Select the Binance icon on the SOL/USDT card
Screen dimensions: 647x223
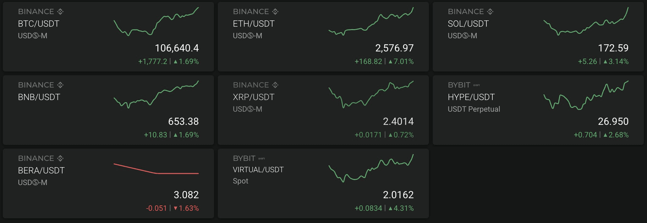[490, 11]
